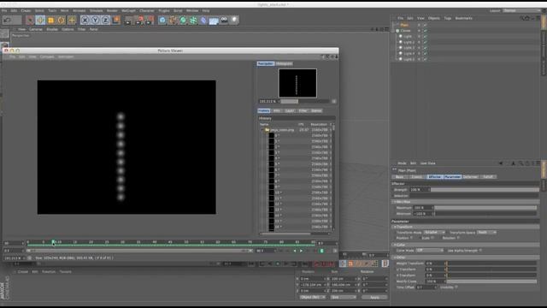Adjust the Strength slider
Screen dimensions: 547x308
485,190
